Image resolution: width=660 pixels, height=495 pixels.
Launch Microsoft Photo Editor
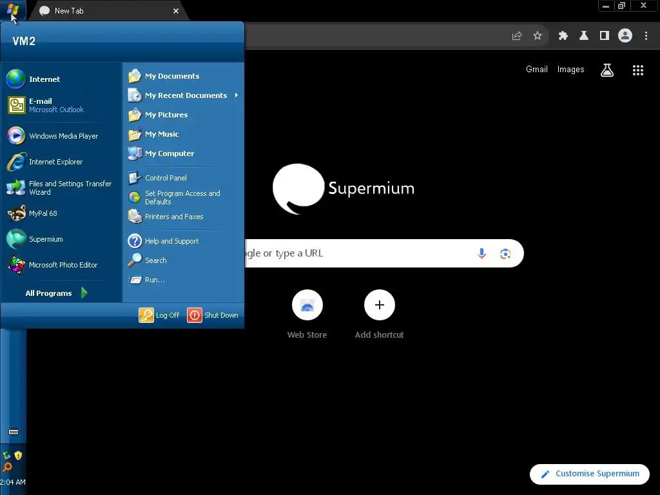tap(61, 265)
